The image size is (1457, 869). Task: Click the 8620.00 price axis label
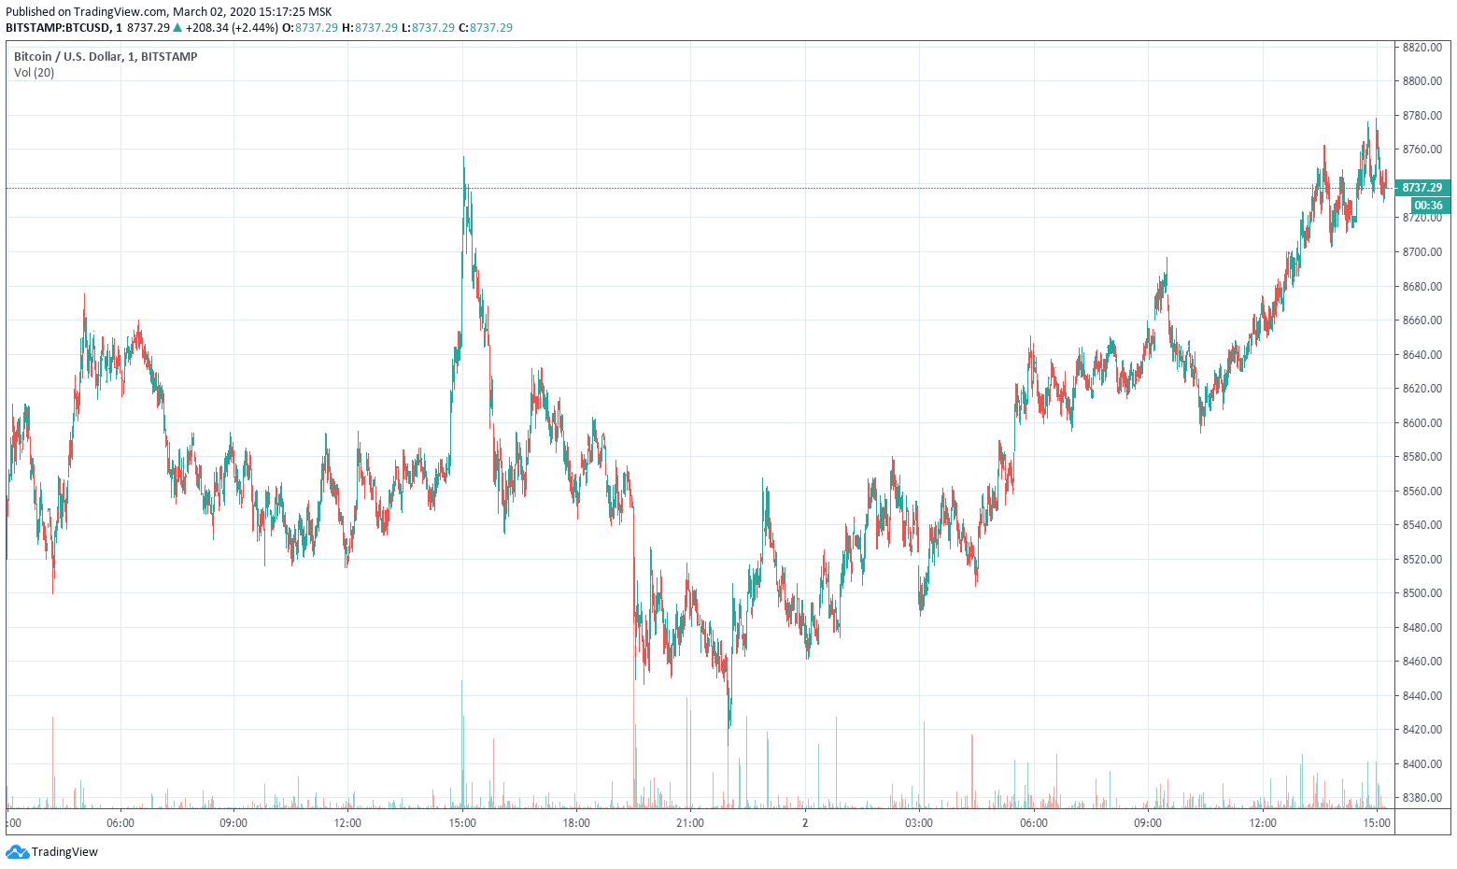tap(1422, 389)
